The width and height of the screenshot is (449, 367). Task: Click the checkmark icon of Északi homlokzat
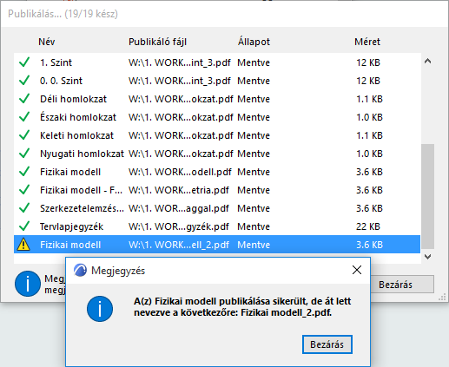[24, 117]
